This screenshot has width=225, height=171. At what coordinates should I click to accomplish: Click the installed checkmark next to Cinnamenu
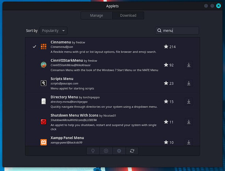tap(34, 47)
